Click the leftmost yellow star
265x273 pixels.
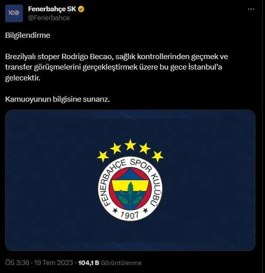(103, 156)
